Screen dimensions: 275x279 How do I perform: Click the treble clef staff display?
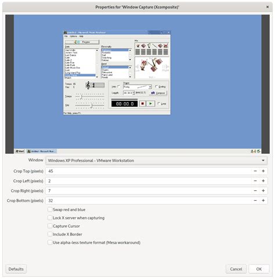(x=95, y=85)
